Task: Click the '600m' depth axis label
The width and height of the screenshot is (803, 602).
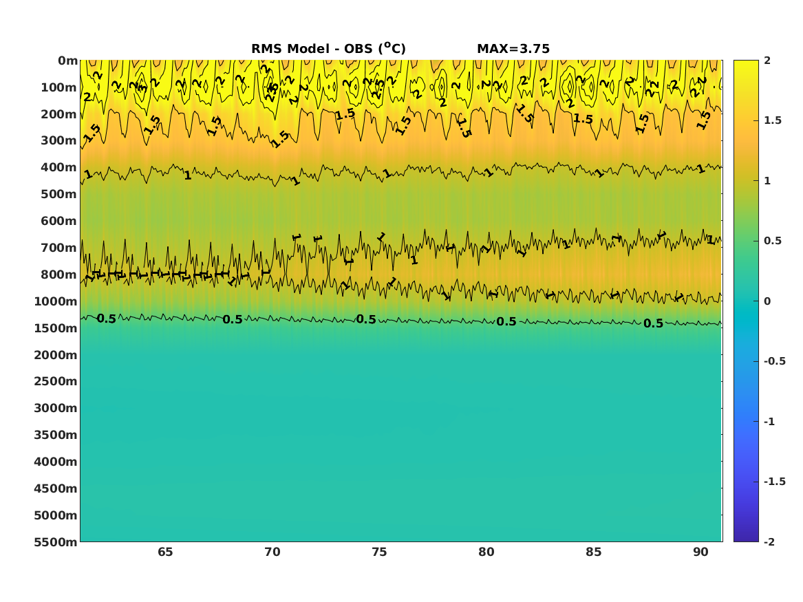Action: pos(59,221)
